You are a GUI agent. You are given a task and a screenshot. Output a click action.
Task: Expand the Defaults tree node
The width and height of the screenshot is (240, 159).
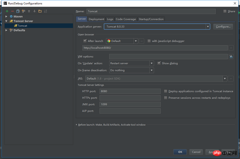point(6,30)
